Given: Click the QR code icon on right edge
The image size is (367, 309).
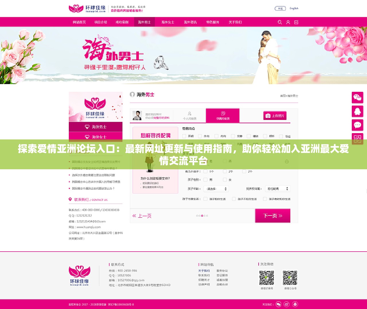Looking at the screenshot, I should coord(358,139).
